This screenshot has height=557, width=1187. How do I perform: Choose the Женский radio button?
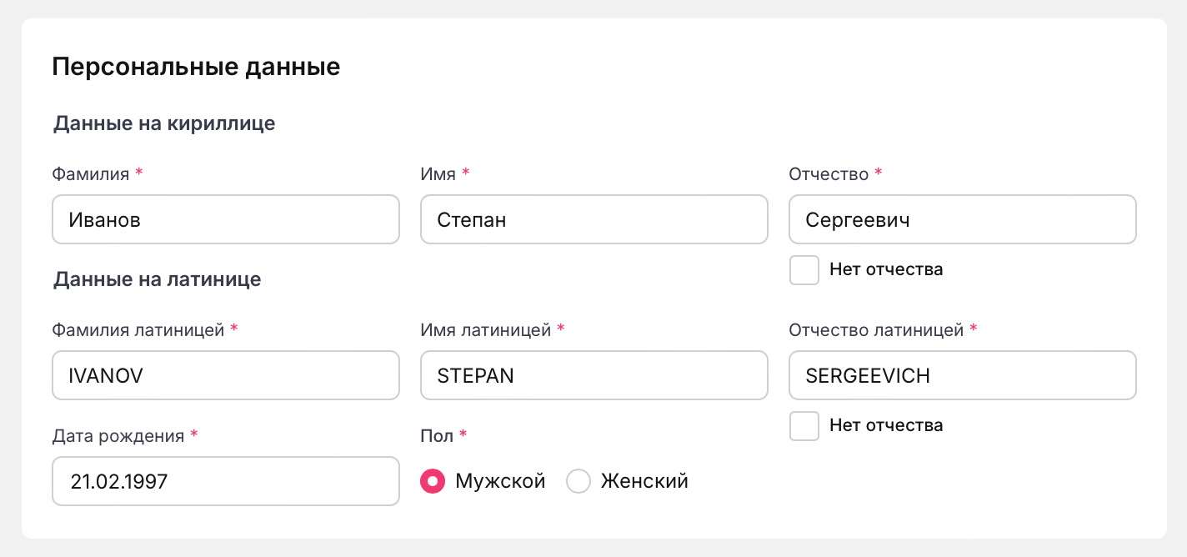click(578, 481)
